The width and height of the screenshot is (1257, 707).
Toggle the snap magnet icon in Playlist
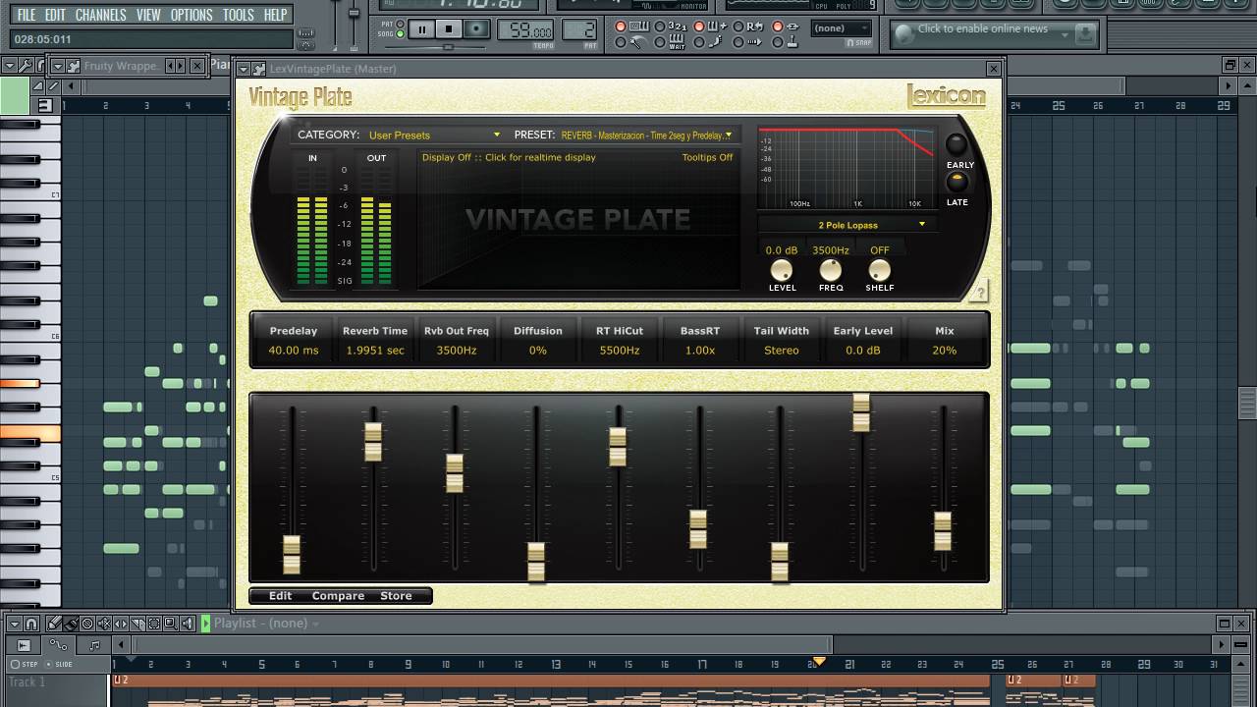coord(31,624)
